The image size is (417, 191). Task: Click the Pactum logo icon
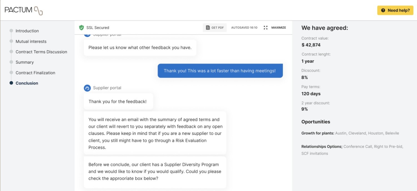tap(38, 11)
